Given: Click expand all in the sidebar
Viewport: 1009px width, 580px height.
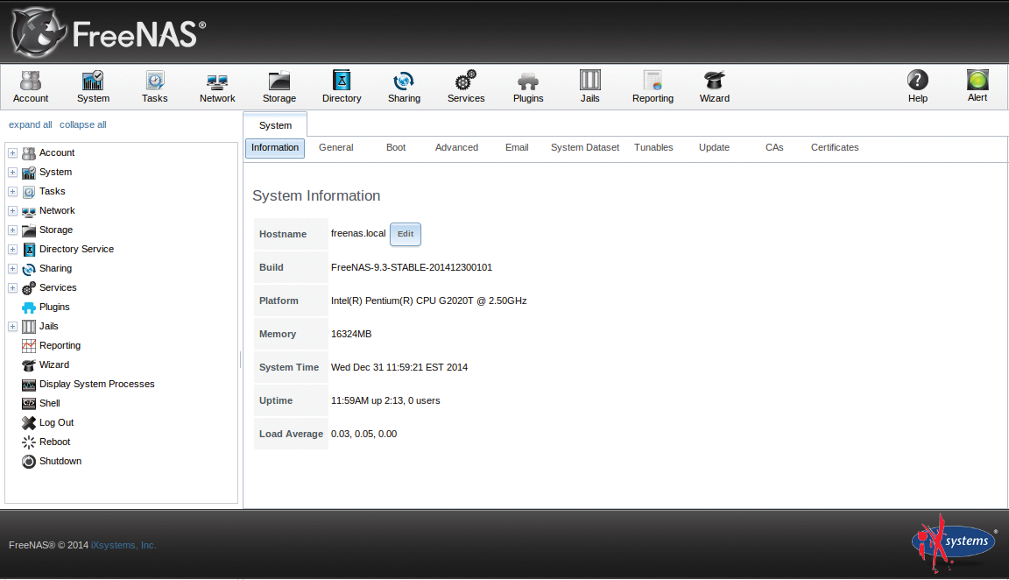Looking at the screenshot, I should [x=30, y=124].
